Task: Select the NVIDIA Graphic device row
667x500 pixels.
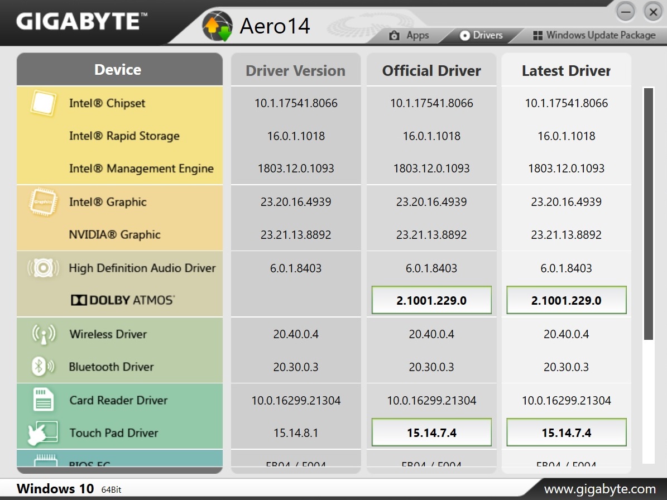Action: [x=114, y=235]
